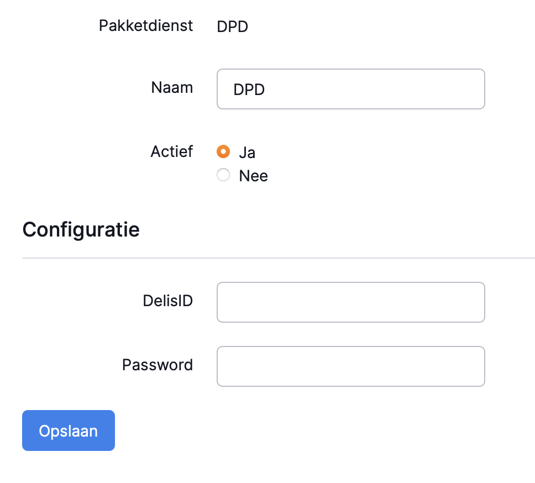Click the 'Ja' option label text
This screenshot has height=483, width=535.
(x=247, y=153)
